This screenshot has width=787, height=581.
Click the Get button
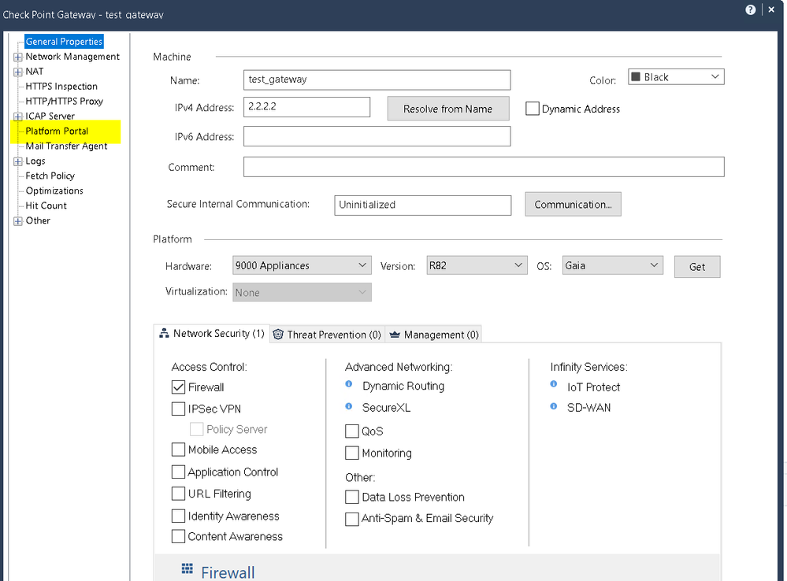pyautogui.click(x=696, y=267)
